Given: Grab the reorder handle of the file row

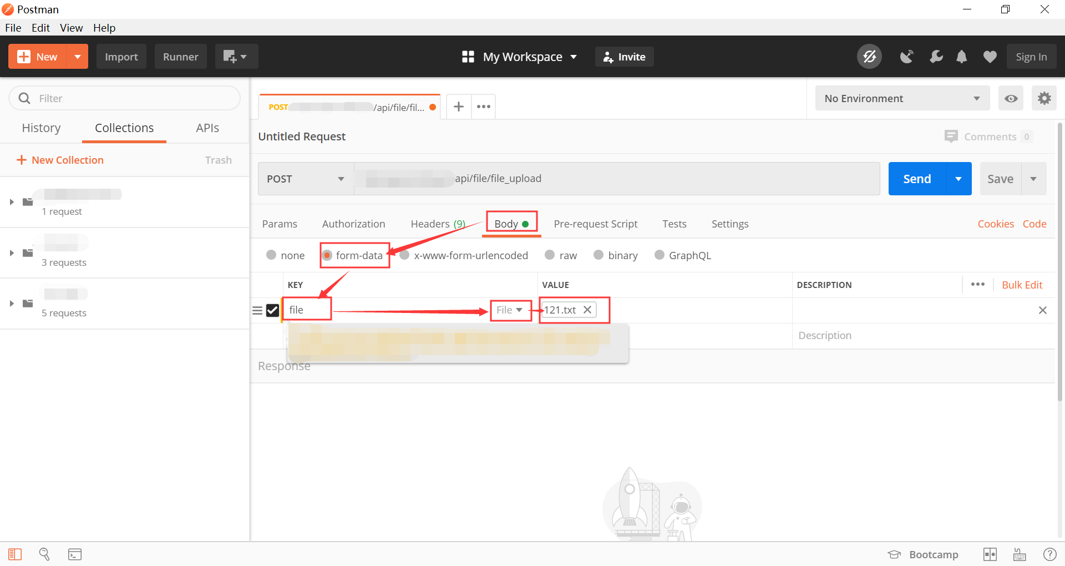Looking at the screenshot, I should pyautogui.click(x=257, y=310).
